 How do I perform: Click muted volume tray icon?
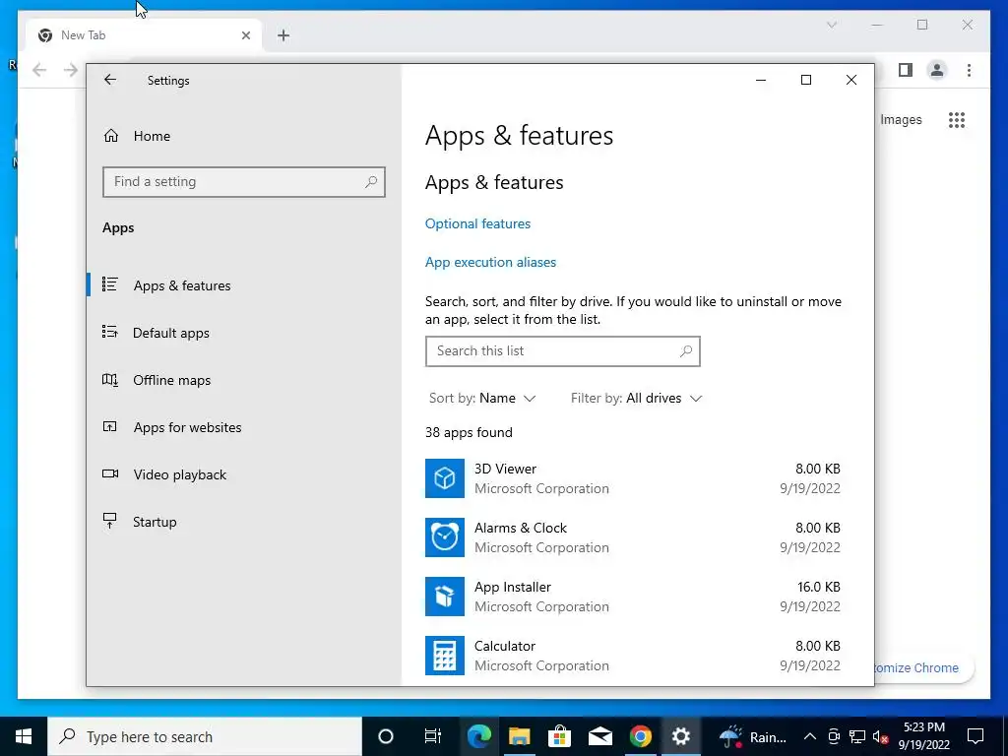(880, 736)
